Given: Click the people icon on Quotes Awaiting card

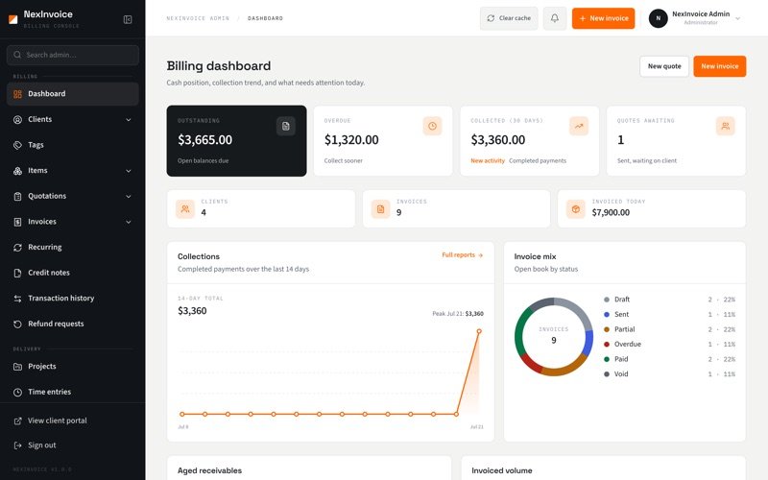Looking at the screenshot, I should (726, 126).
